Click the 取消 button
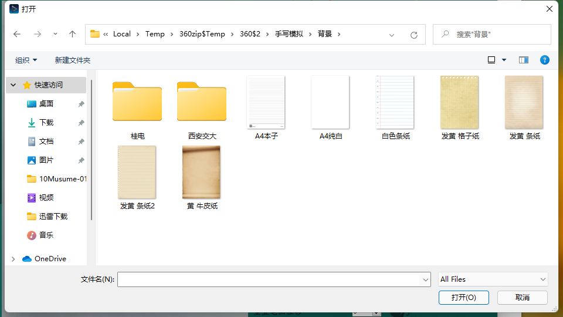 [x=523, y=298]
